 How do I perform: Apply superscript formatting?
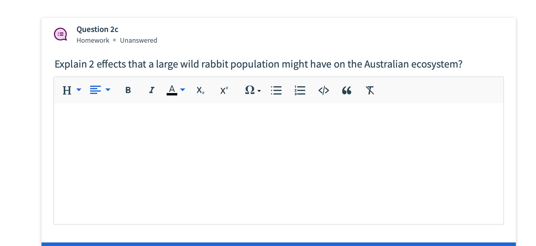[224, 90]
